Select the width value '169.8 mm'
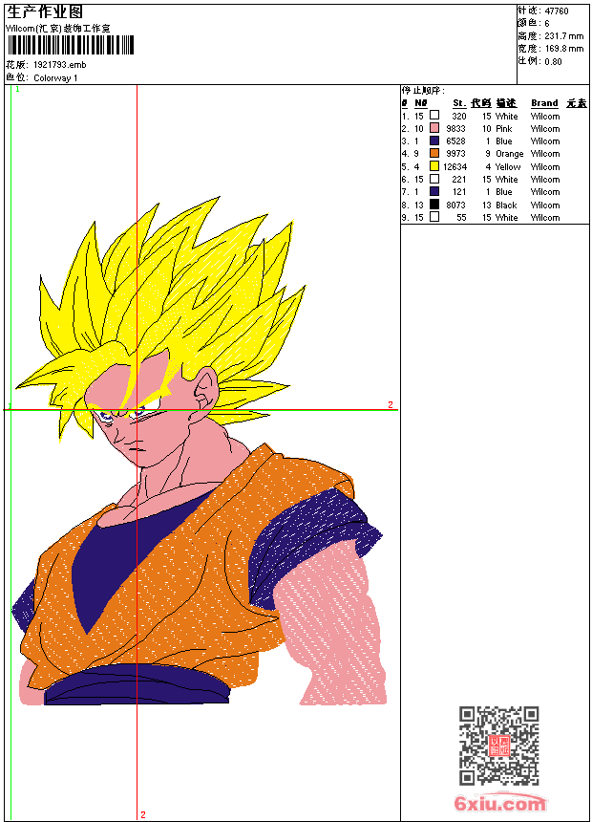Screen dimensions: 592x822 coord(563,49)
